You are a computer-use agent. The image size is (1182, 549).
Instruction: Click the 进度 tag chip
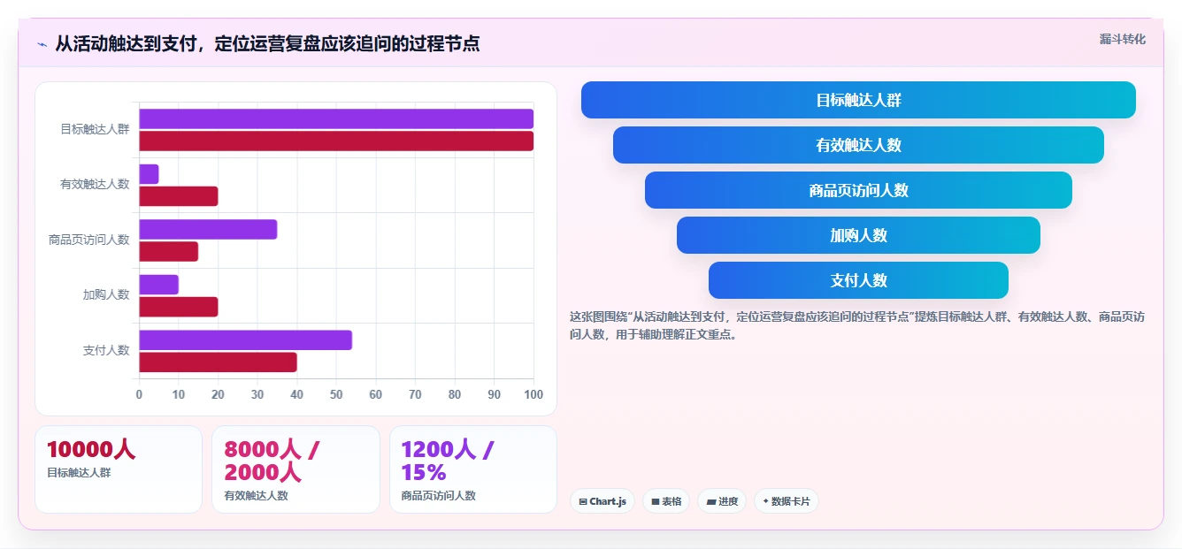coord(722,501)
